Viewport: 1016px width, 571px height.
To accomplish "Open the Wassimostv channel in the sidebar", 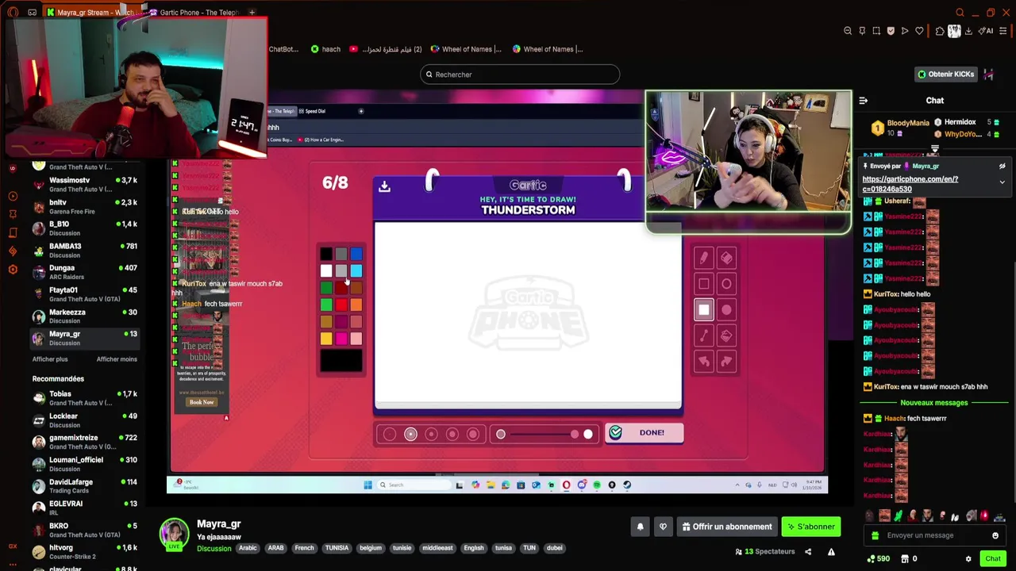I will point(84,184).
